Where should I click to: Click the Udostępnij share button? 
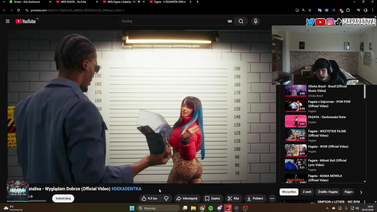187,198
